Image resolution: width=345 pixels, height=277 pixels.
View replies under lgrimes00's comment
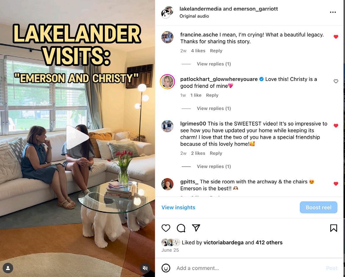[214, 166]
